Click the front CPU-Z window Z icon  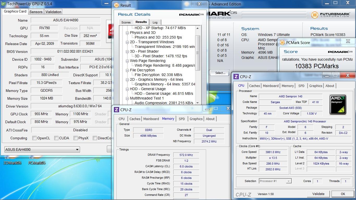click(x=236, y=77)
